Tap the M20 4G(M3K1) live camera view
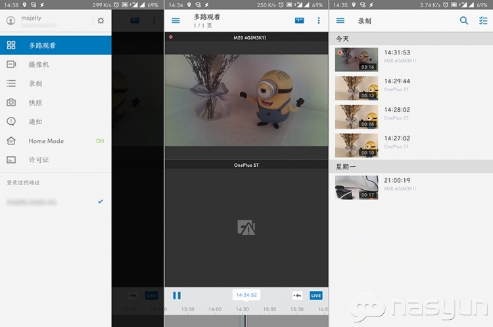Screen dimensions: 493x327 [246, 100]
